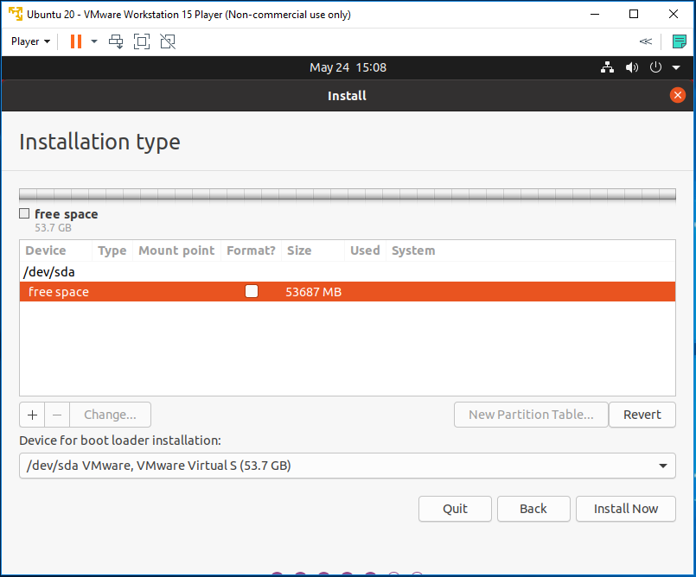This screenshot has width=696, height=577.
Task: Toggle the free space 53.7 GB legend checkbox
Action: tap(24, 213)
